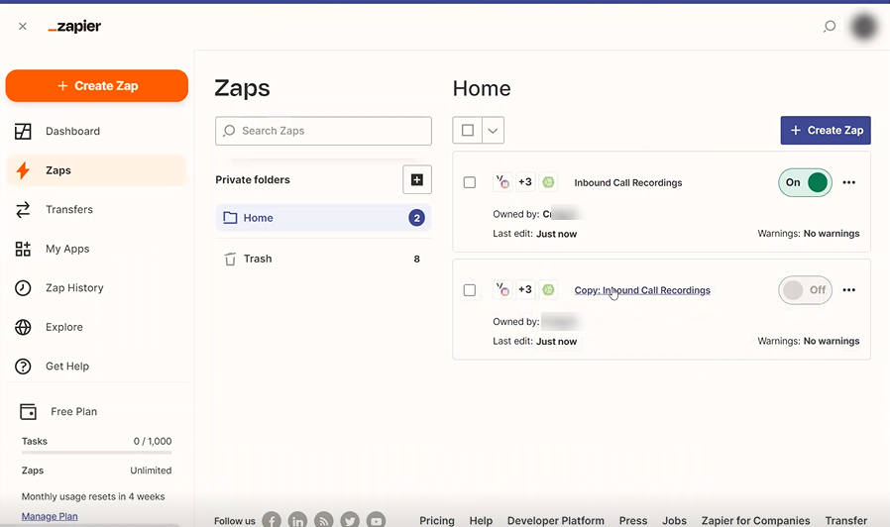This screenshot has width=890, height=527.
Task: Click the +3 apps badge on the Copy zap
Action: tap(525, 289)
